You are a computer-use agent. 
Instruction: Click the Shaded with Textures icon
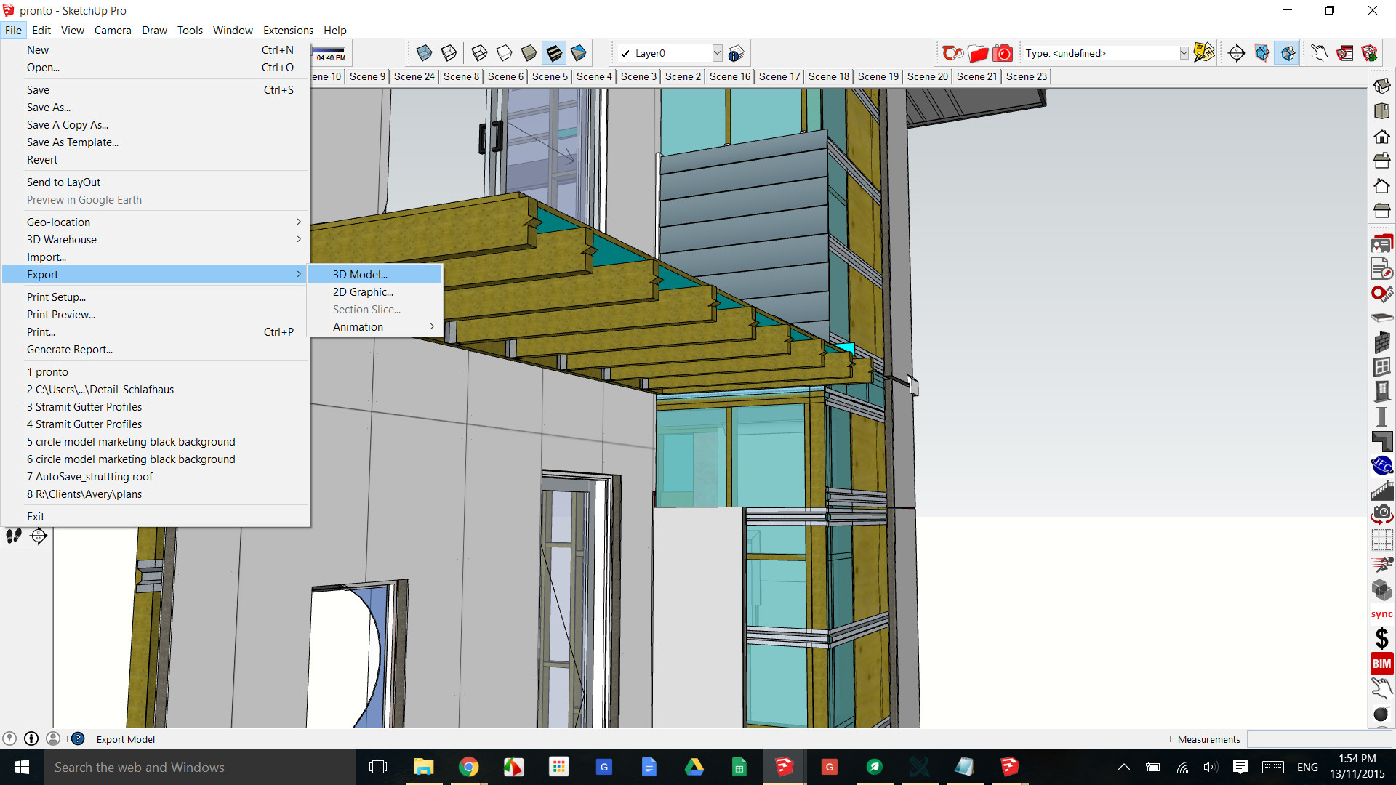pyautogui.click(x=554, y=53)
